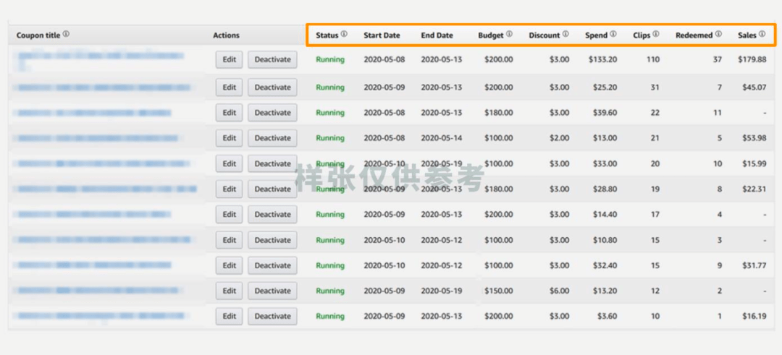Deactivate the coupon with $179.88 sales
This screenshot has width=782, height=355.
272,60
